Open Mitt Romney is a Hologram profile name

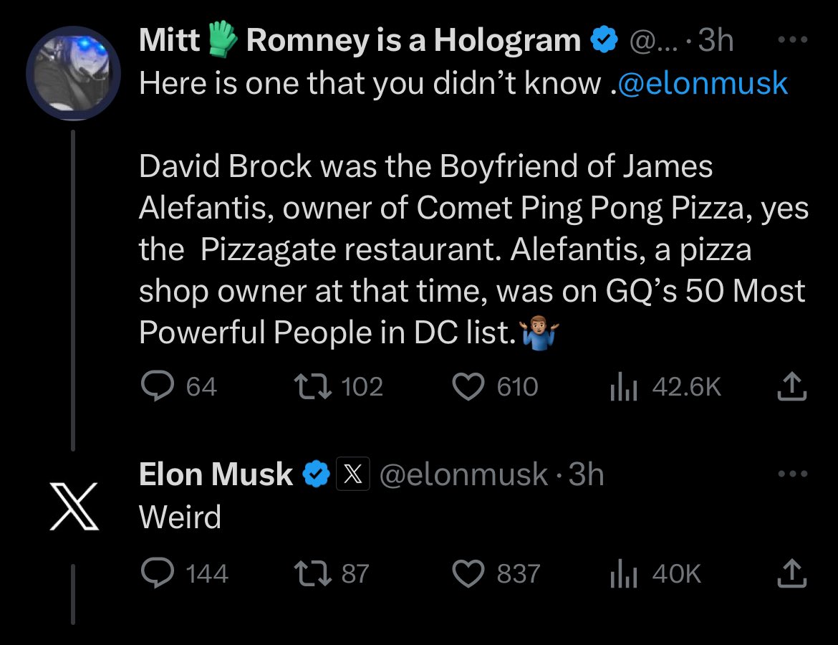360,41
